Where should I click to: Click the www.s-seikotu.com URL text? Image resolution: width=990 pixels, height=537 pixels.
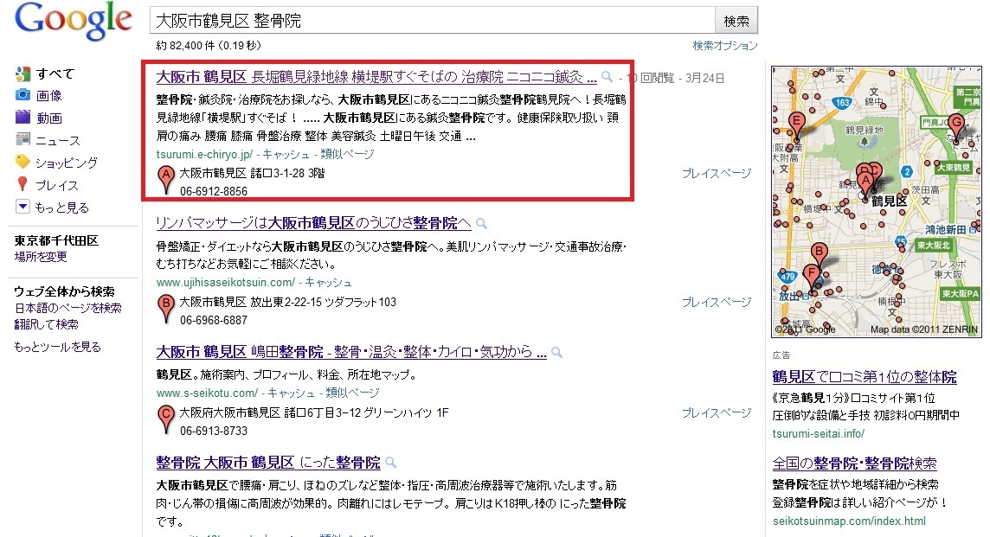(x=207, y=393)
